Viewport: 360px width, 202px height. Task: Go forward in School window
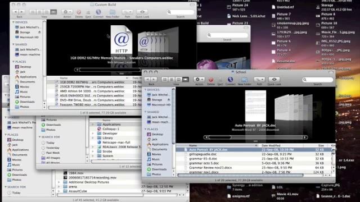coord(154,80)
